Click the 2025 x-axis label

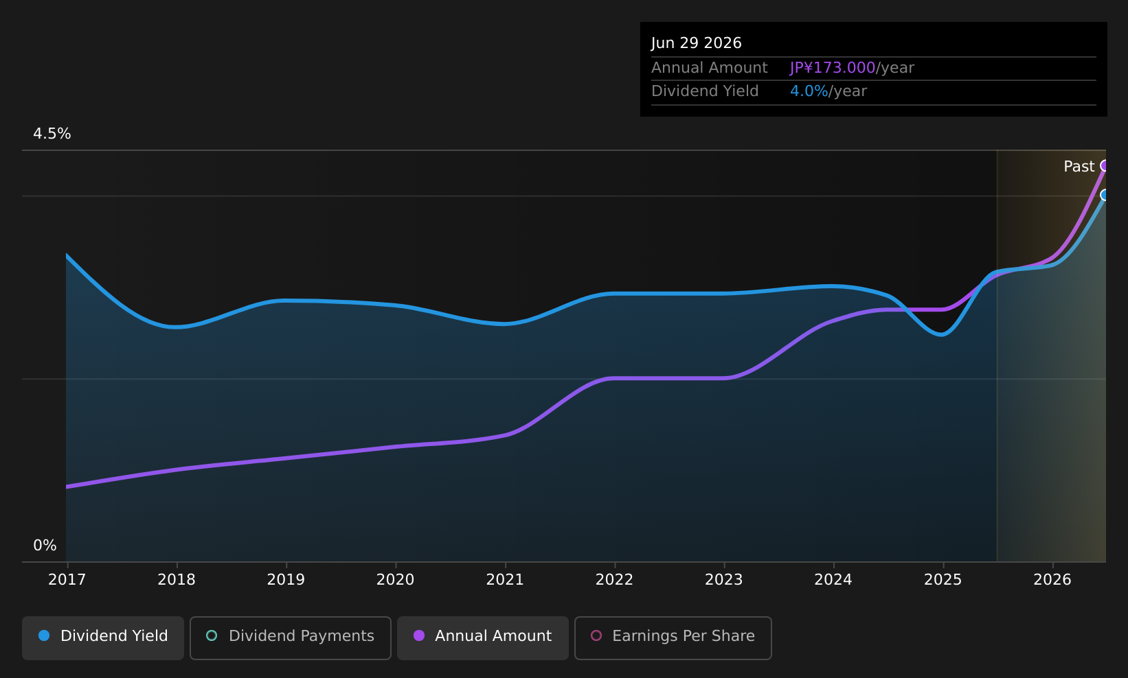point(943,580)
